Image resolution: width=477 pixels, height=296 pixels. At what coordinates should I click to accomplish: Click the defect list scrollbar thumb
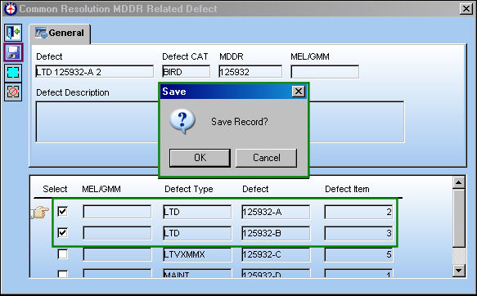[x=458, y=218]
